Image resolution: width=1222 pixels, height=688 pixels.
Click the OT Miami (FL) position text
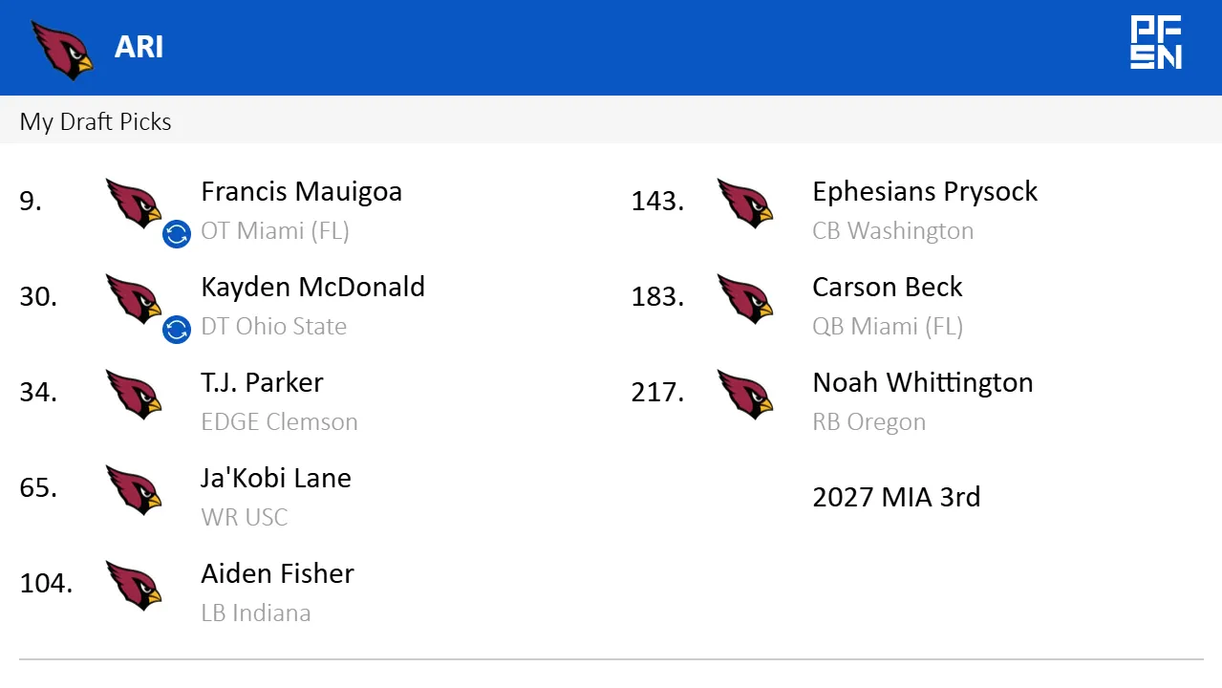[275, 230]
